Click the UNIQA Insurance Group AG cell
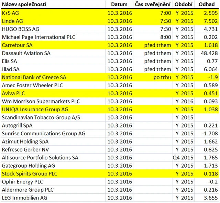 point(35,109)
